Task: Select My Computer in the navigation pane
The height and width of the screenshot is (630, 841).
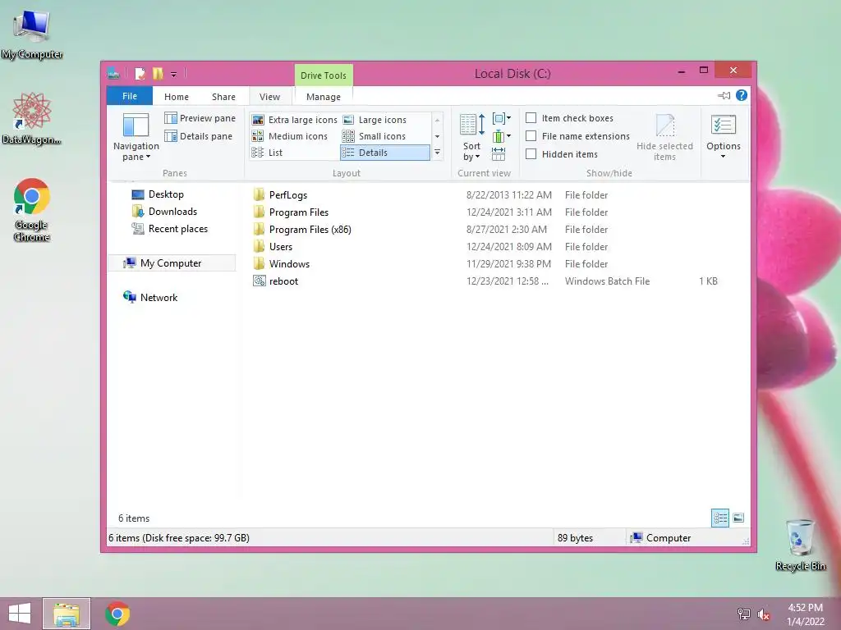Action: pyautogui.click(x=172, y=263)
